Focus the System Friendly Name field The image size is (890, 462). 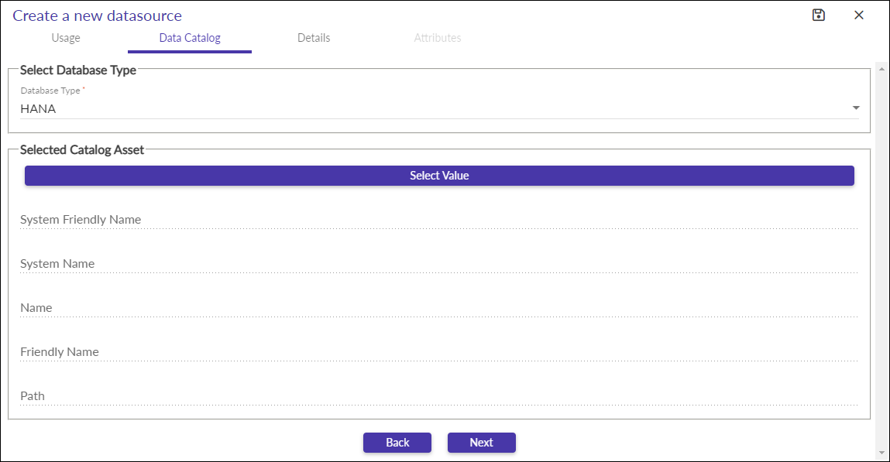(438, 219)
